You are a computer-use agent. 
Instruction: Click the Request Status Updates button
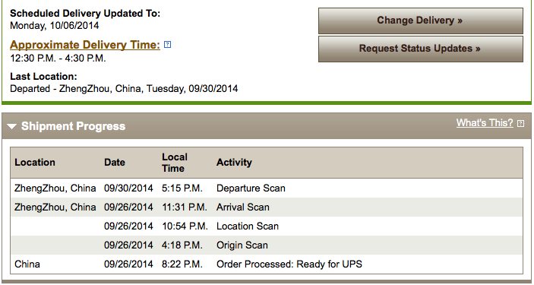421,49
